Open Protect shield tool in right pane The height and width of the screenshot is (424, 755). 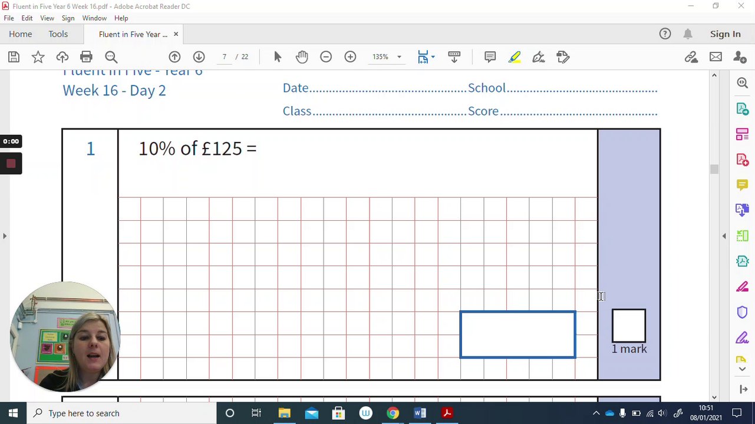pyautogui.click(x=742, y=312)
